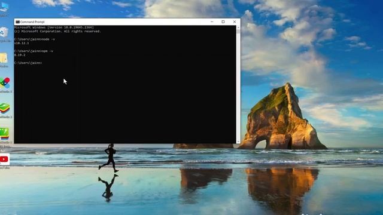The height and width of the screenshot is (215, 383).
Task: Close the Command Prompt window
Action: pos(235,21)
